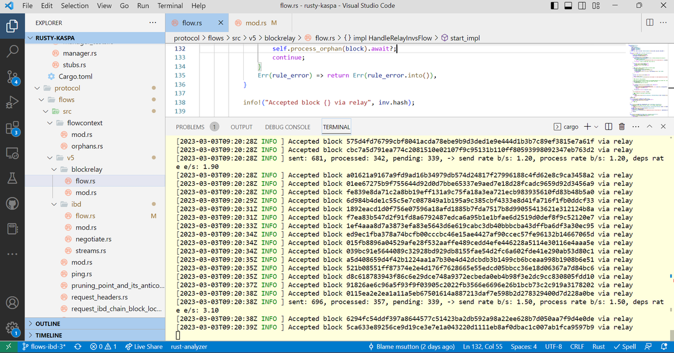Collapse the RUSTY-KASPA root folder
The image size is (674, 353).
(31, 38)
